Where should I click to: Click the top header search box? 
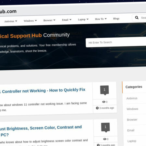(x=139, y=18)
